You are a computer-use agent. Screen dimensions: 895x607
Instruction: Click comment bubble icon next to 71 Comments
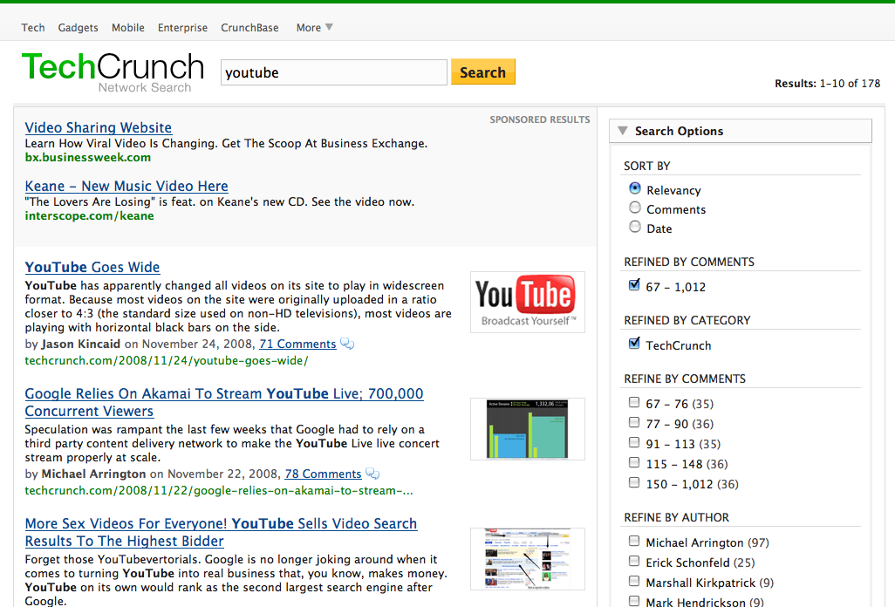tap(347, 344)
